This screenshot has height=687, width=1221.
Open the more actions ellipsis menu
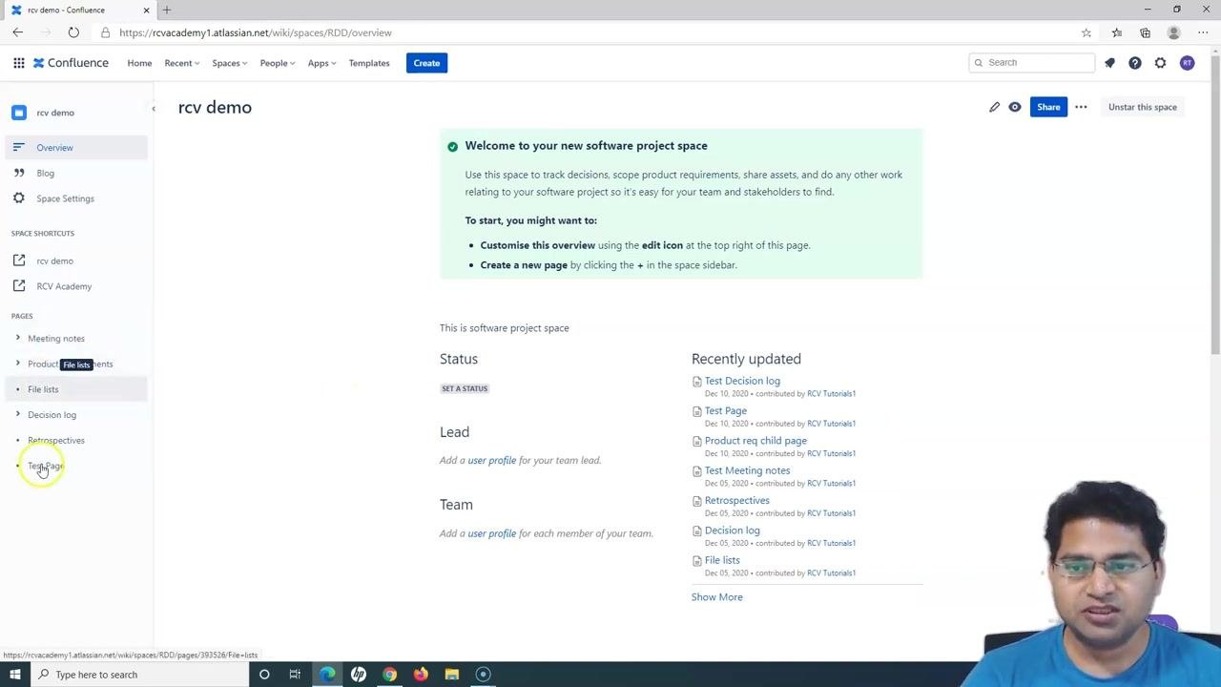(1081, 107)
